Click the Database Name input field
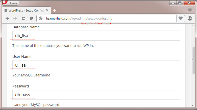Image resolution: width=197 pixels, height=110 pixels. pyautogui.click(x=96, y=36)
